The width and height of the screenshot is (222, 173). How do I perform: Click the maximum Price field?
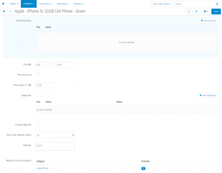(65, 65)
